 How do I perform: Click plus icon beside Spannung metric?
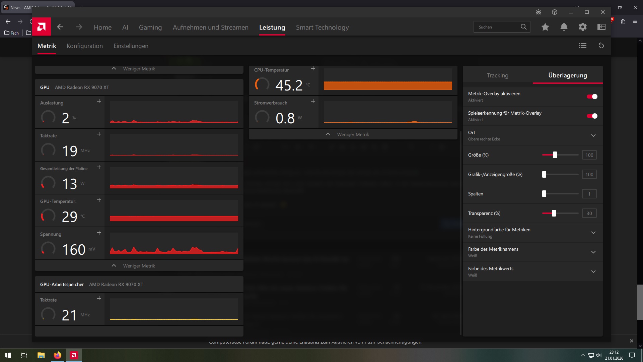tap(99, 233)
